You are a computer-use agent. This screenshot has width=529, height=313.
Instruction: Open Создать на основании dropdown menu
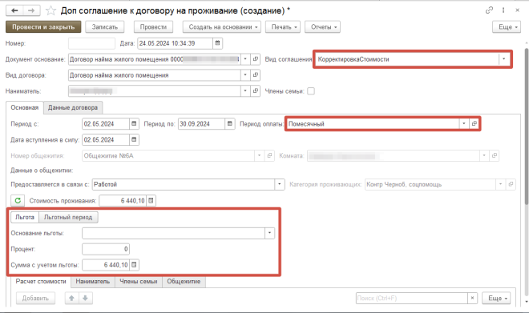222,27
